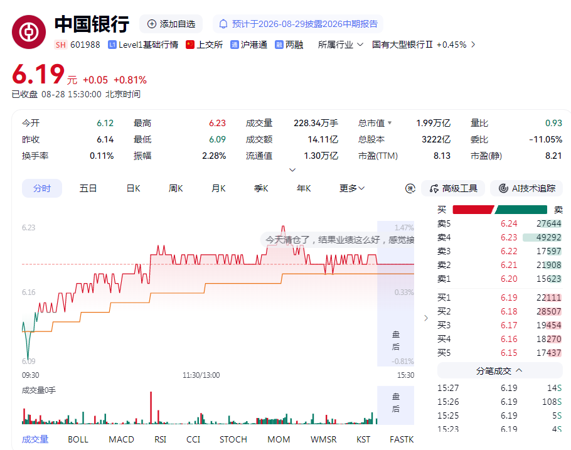
Task: Collapse 分笔成交 section
Action: click(x=499, y=371)
